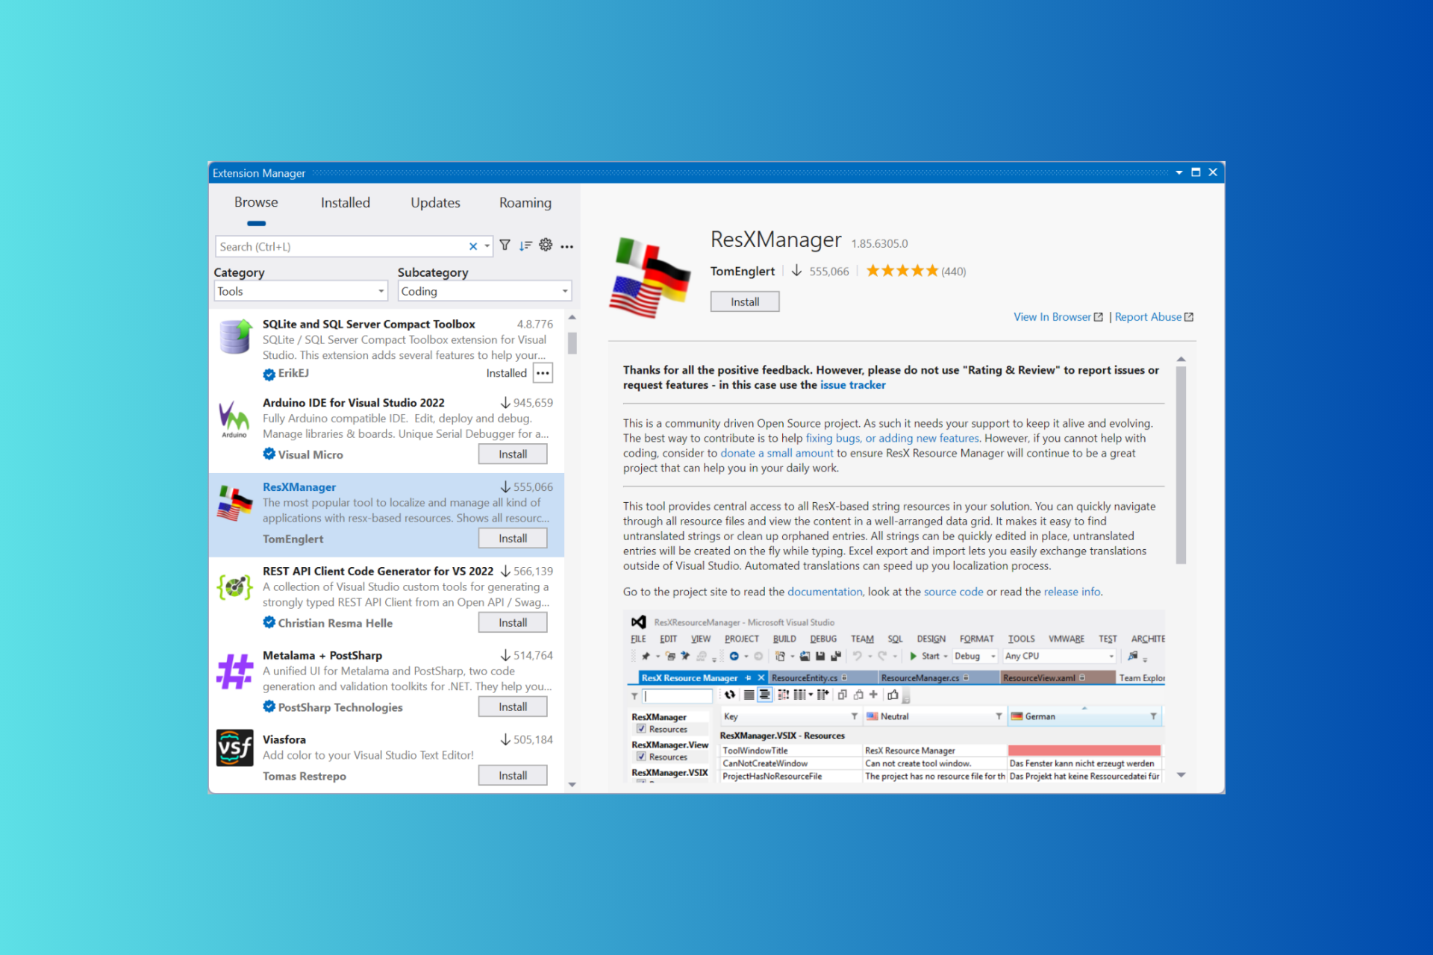Screen dimensions: 1433x955
Task: Open the filter funnel options
Action: click(x=505, y=245)
